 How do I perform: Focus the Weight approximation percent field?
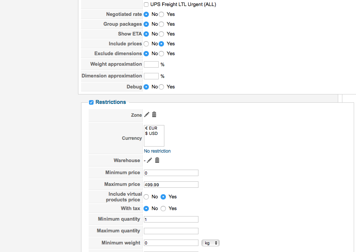point(151,64)
